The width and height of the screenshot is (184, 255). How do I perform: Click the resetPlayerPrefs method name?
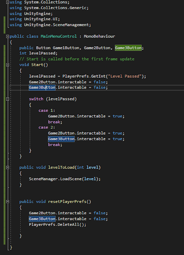tap(67, 202)
